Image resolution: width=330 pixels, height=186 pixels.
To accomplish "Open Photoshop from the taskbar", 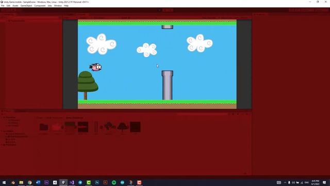I will 97,182.
